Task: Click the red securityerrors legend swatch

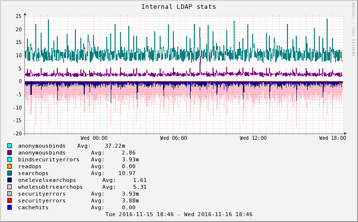Action: click(x=9, y=200)
